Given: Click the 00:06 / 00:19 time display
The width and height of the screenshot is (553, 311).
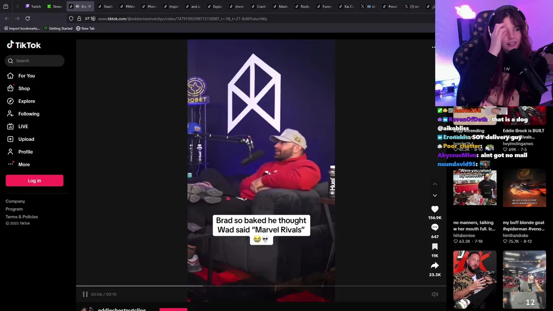Looking at the screenshot, I should coord(104,294).
